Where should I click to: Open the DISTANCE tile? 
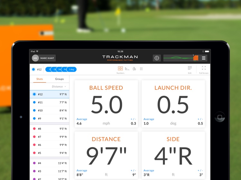(x=106, y=155)
